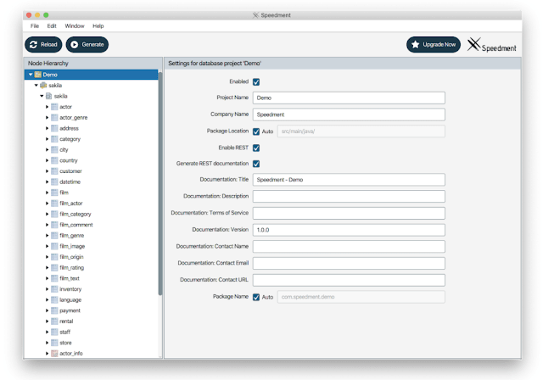The image size is (543, 380).
Task: Click Documentation: Contact URL field
Action: click(349, 280)
